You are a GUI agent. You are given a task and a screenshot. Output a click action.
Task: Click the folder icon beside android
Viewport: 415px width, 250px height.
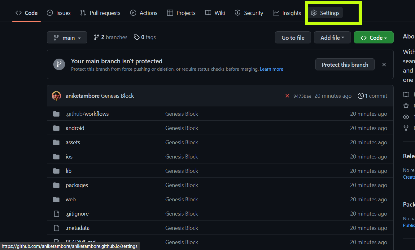point(56,128)
